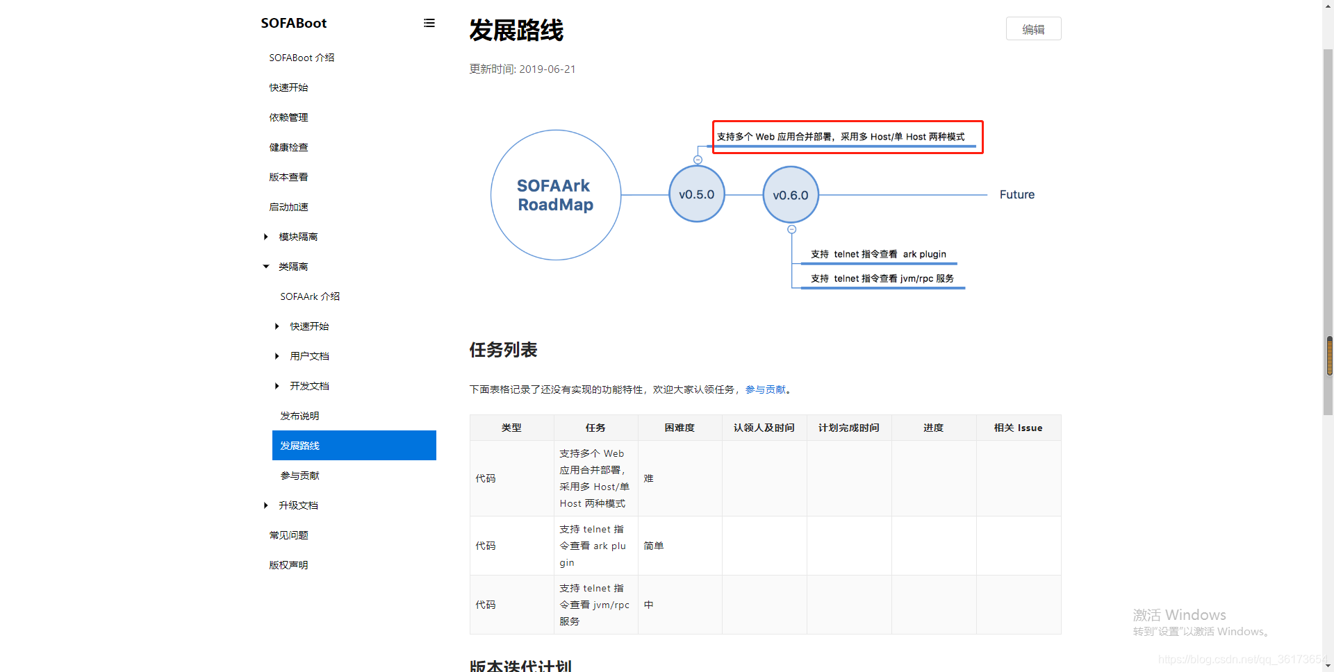Click the 更新时间 2019-06-21 text
Viewport: 1334px width, 672px height.
click(522, 69)
